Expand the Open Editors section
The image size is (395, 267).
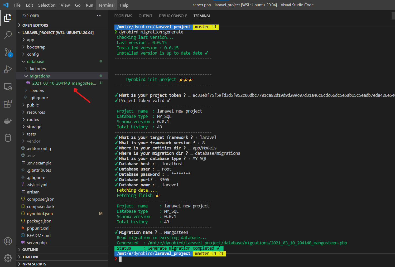[x=62, y=25]
